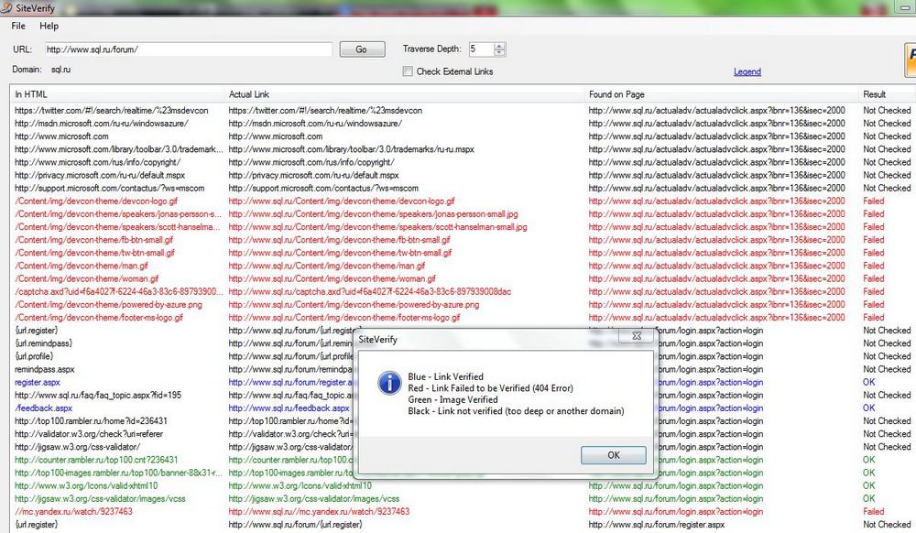Click the Result column header

pyautogui.click(x=885, y=94)
